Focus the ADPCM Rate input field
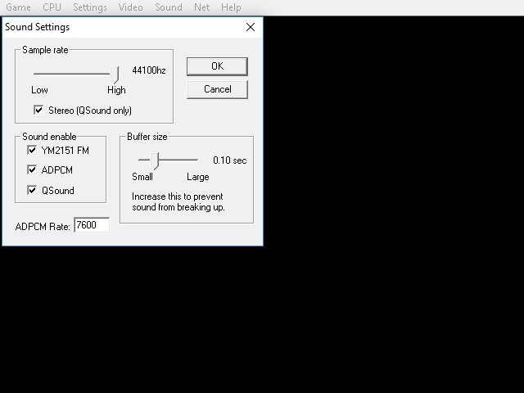Image resolution: width=524 pixels, height=393 pixels. click(92, 225)
